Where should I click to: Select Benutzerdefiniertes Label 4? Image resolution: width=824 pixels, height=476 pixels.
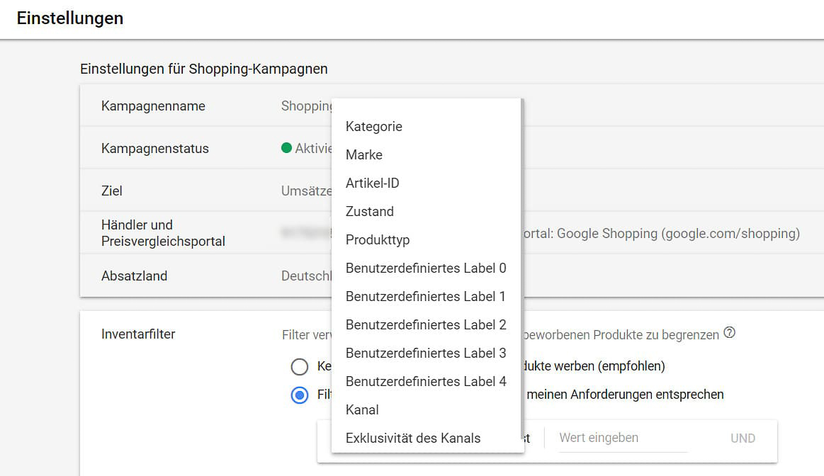pyautogui.click(x=425, y=382)
